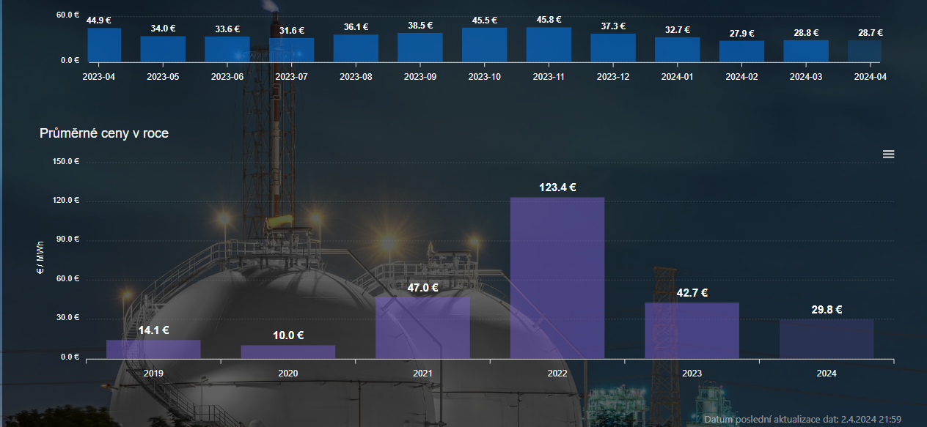The width and height of the screenshot is (927, 427).
Task: Click the '45.8 €' monthly data label
Action: [549, 20]
